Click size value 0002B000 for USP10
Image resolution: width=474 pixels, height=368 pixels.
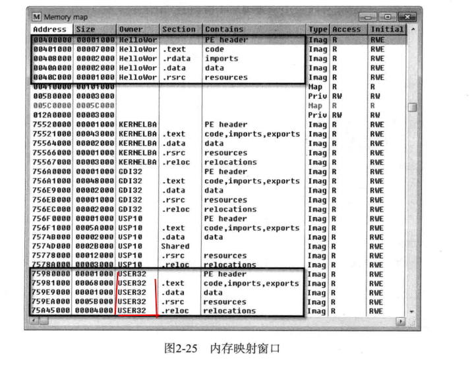[95, 246]
